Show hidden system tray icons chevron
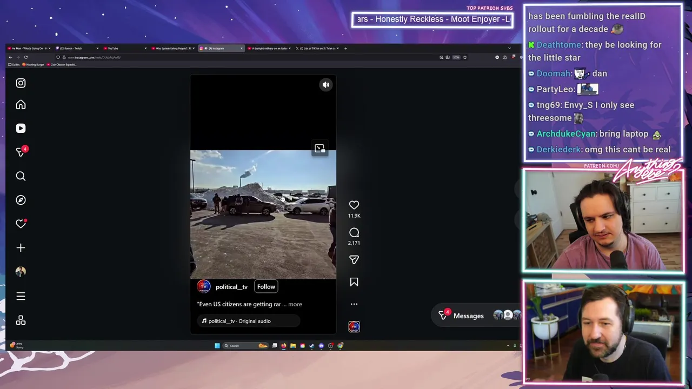The width and height of the screenshot is (692, 389). pos(508,346)
